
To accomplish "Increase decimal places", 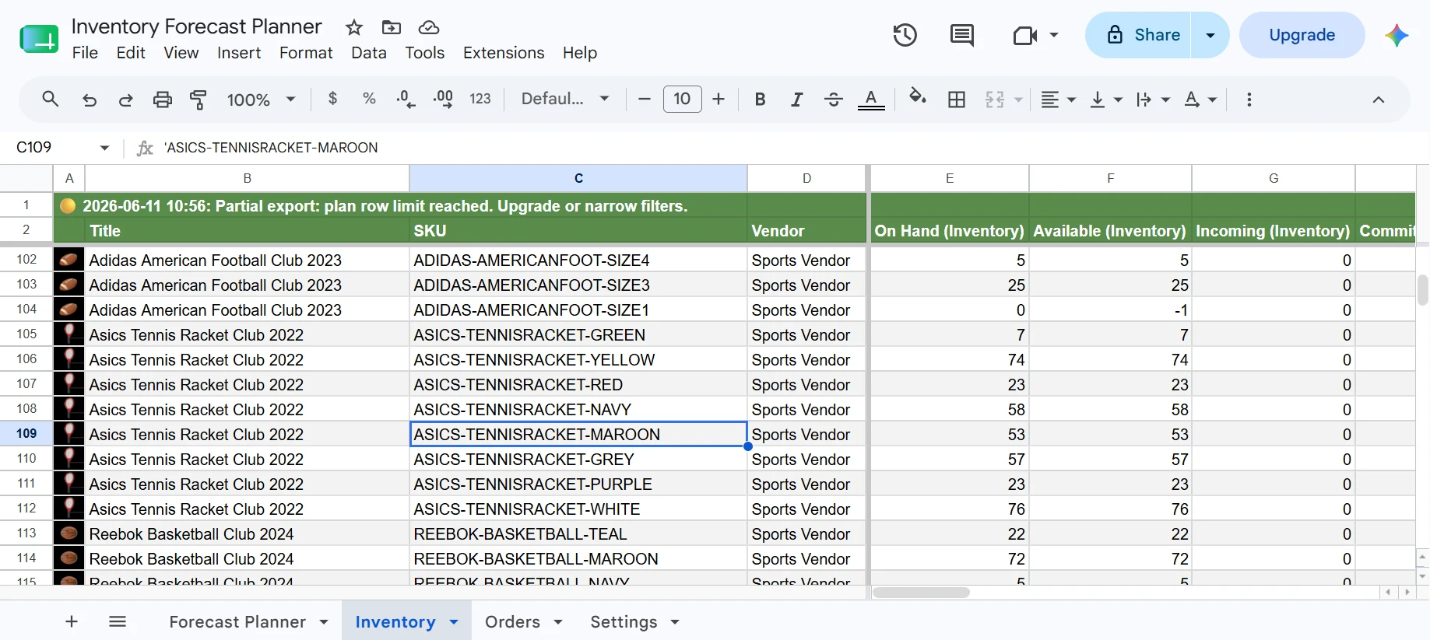I will [443, 99].
